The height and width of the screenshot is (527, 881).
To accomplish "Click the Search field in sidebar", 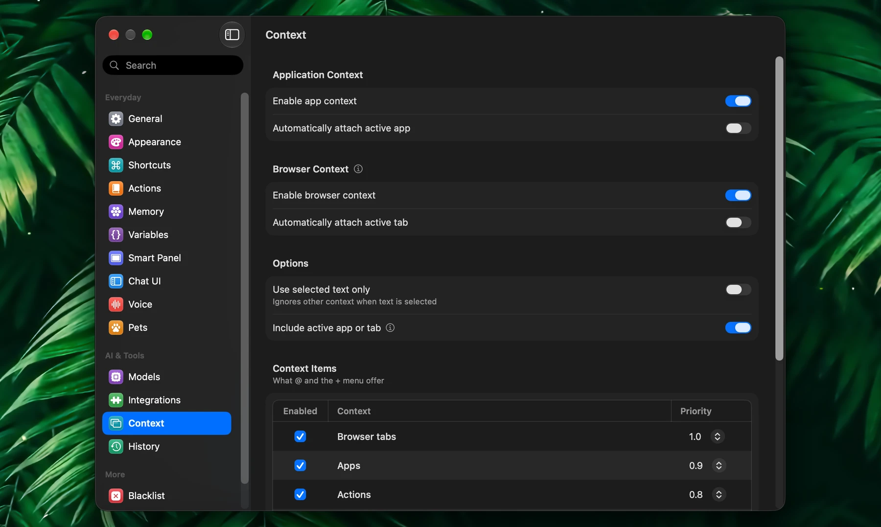I will pyautogui.click(x=173, y=65).
